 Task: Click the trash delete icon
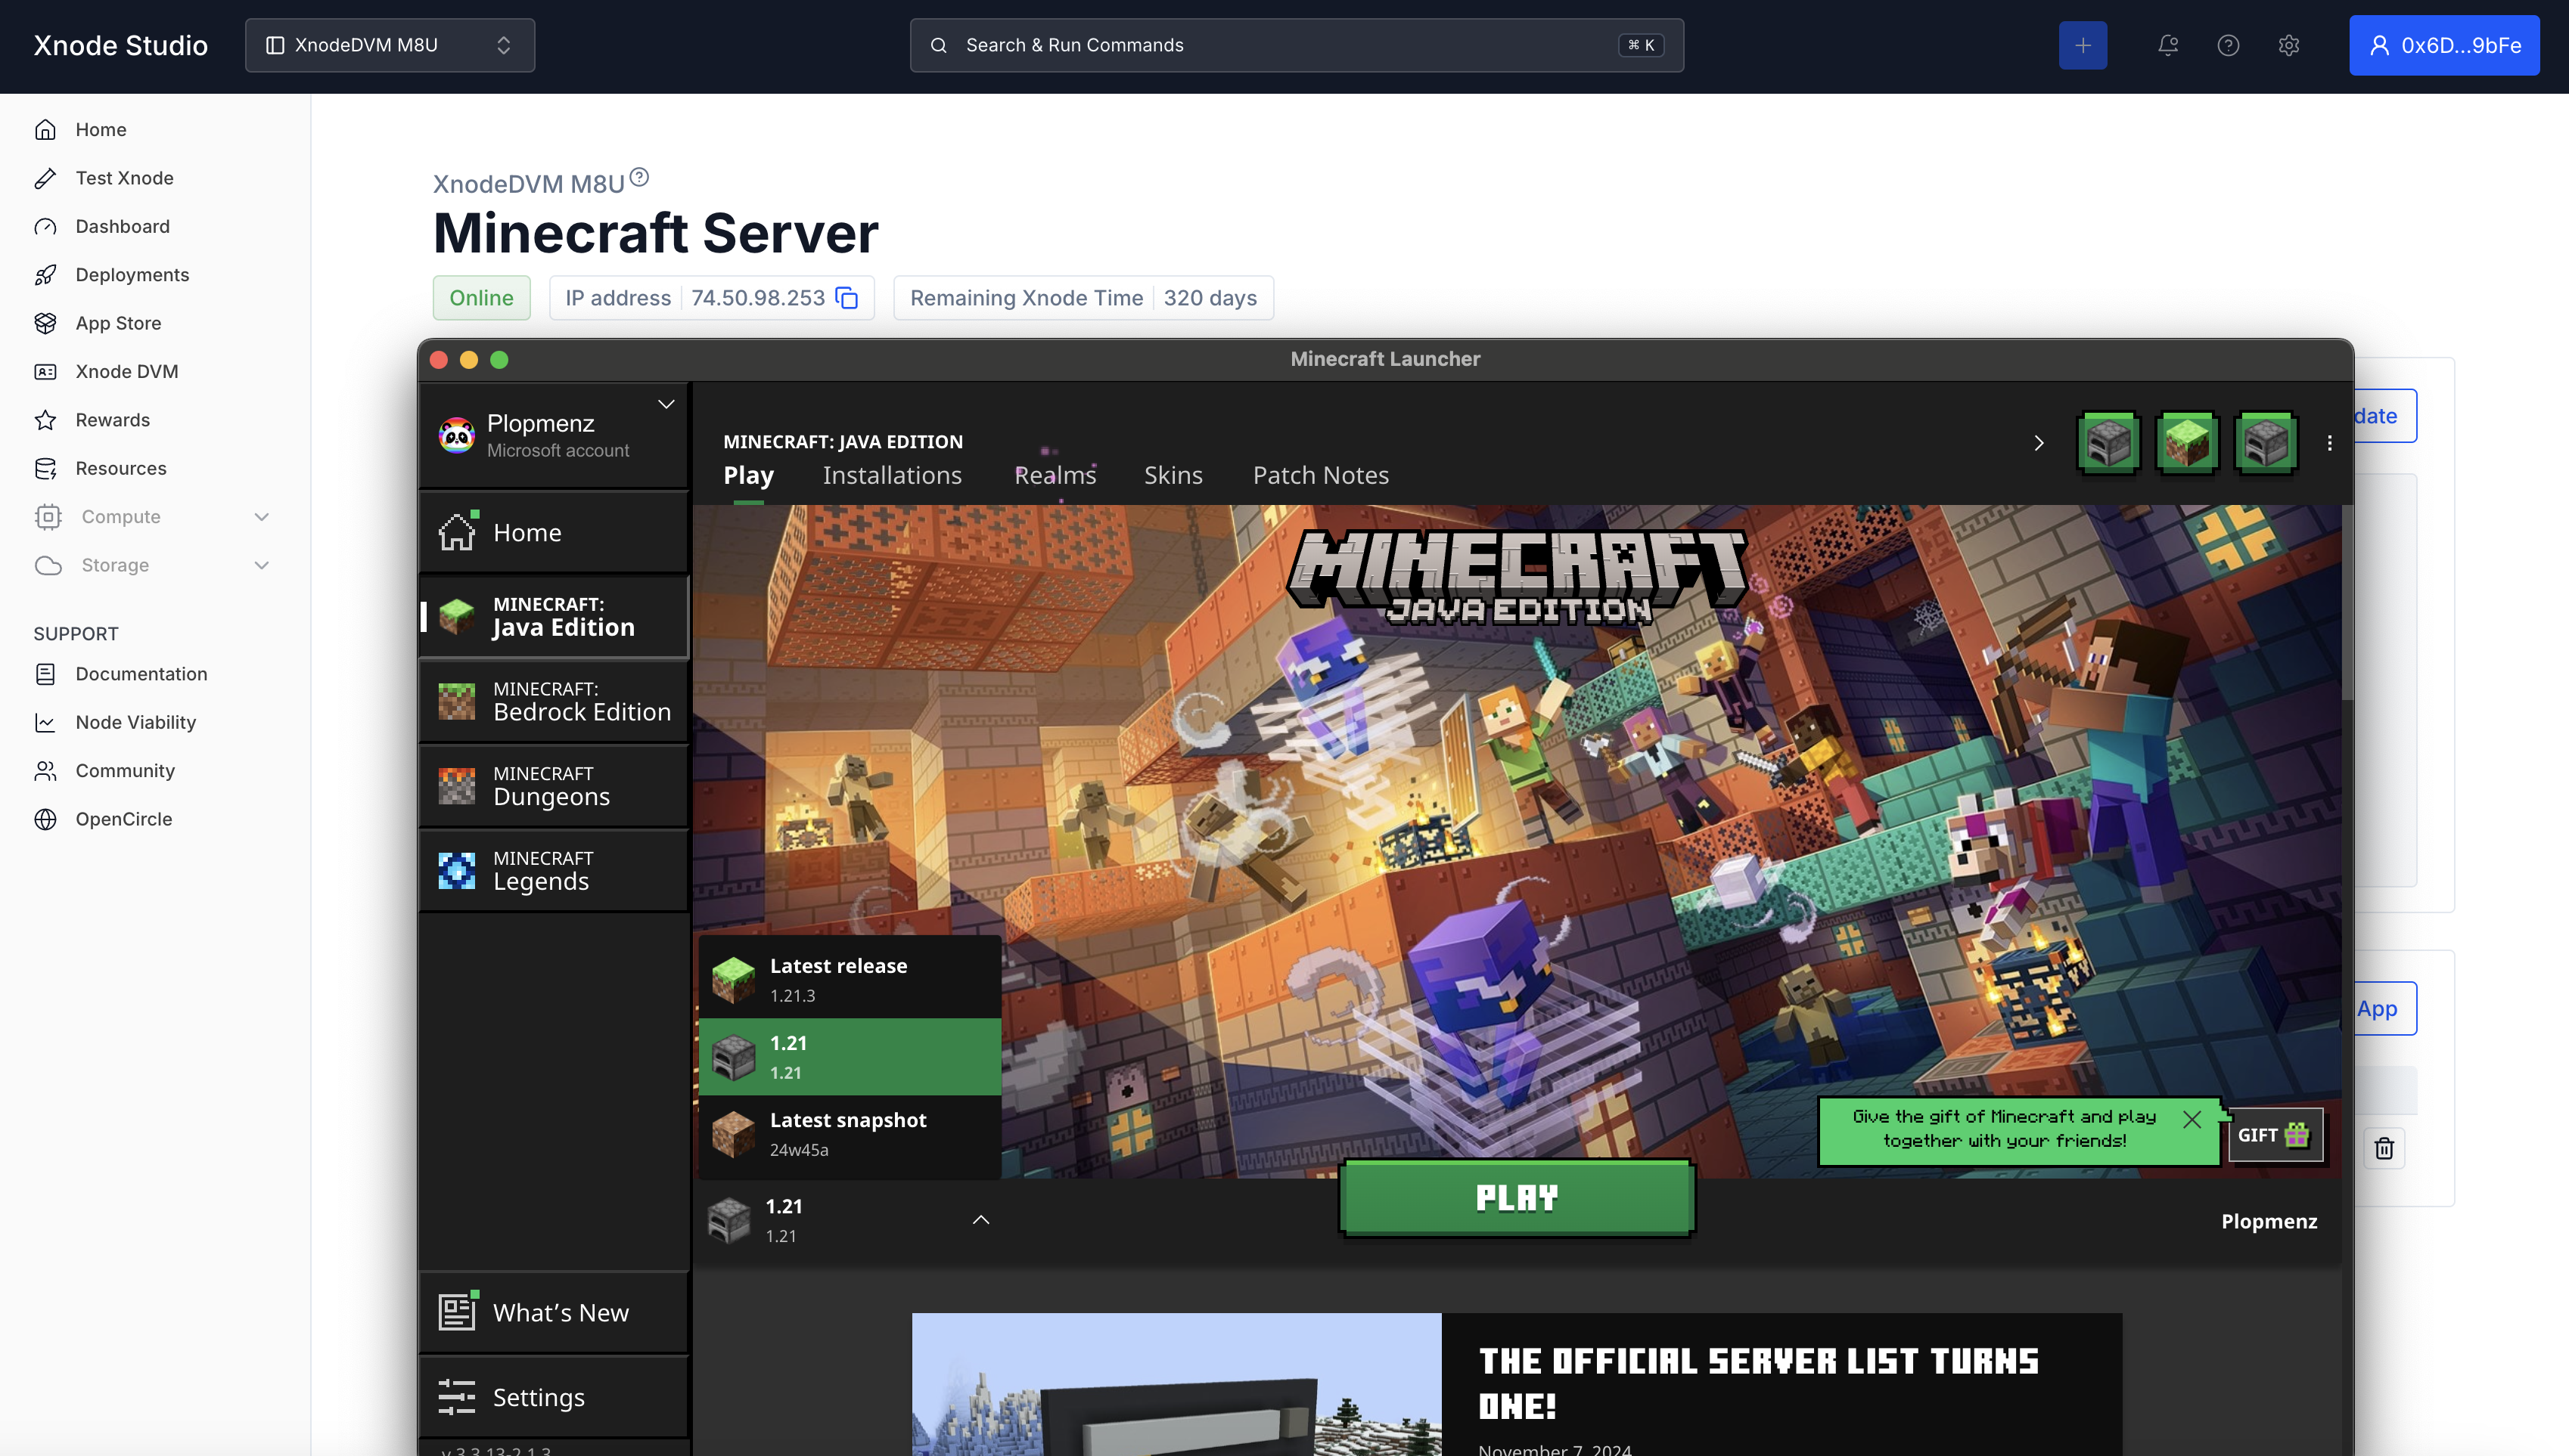click(x=2384, y=1148)
